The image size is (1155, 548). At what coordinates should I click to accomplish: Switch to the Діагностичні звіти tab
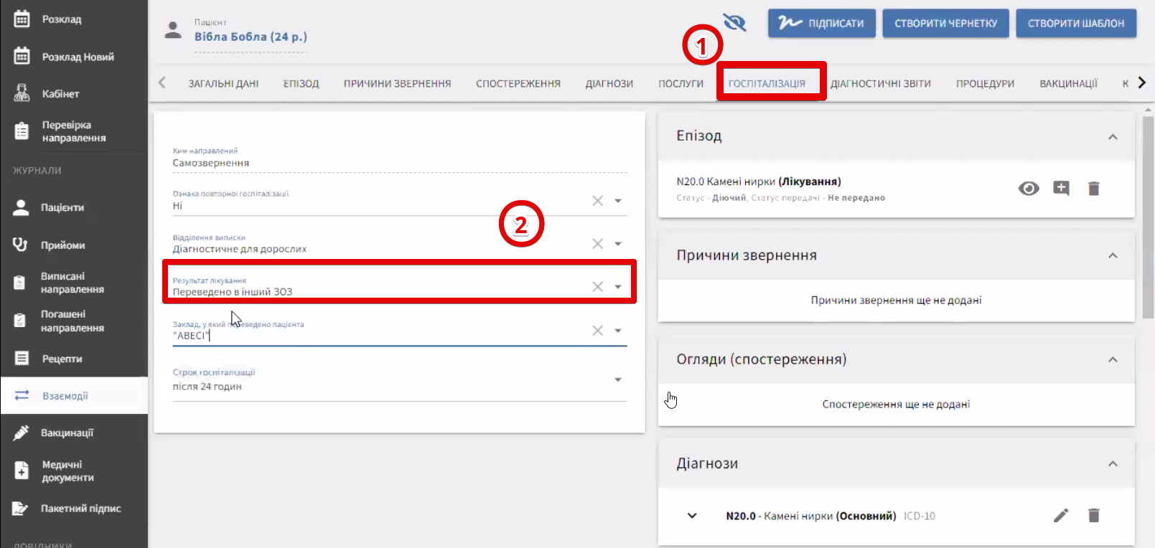[x=880, y=84]
